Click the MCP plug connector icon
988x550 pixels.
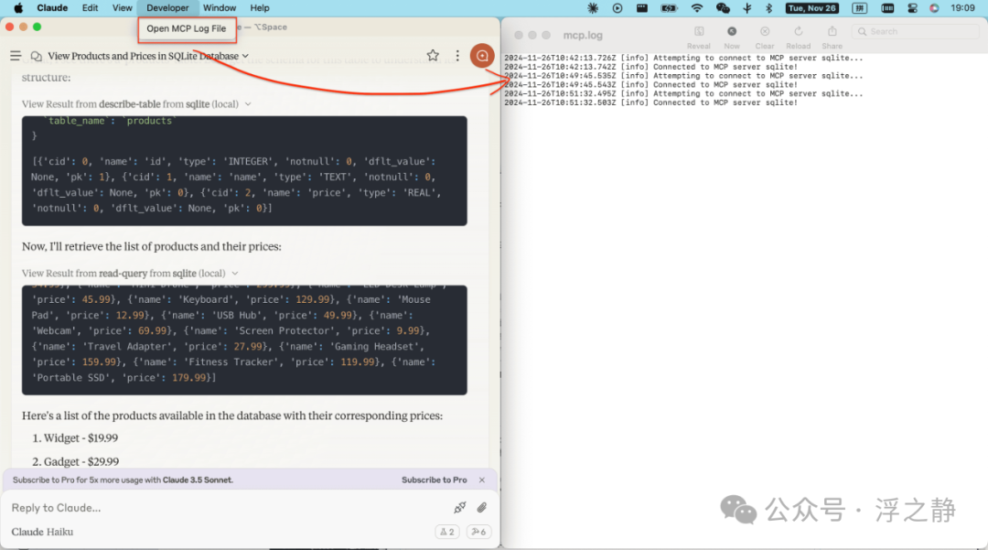coord(460,507)
